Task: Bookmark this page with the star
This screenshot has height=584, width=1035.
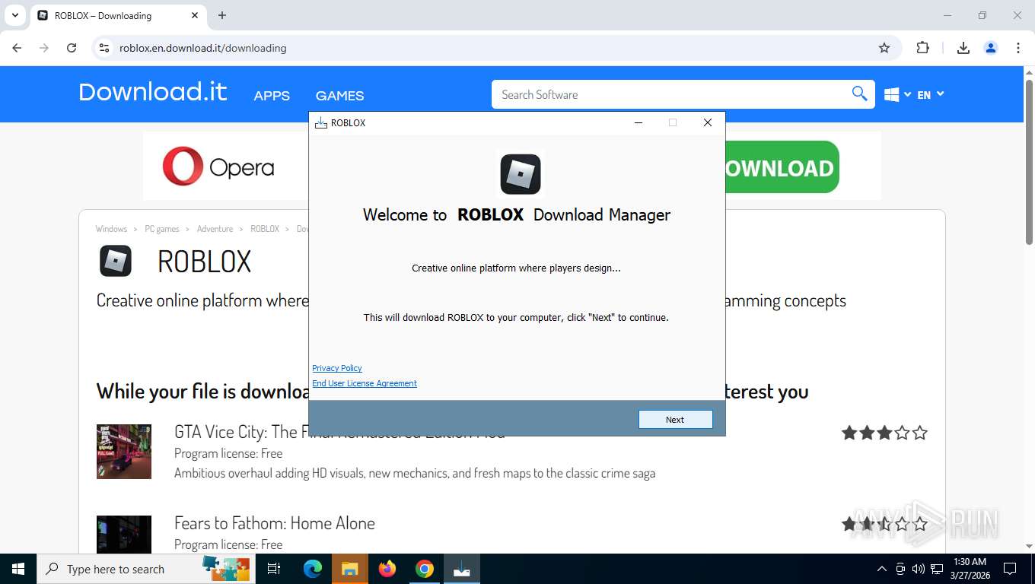Action: coord(884,48)
